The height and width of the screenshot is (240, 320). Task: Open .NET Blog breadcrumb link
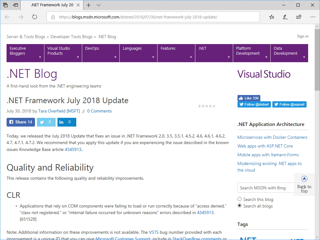(107, 37)
